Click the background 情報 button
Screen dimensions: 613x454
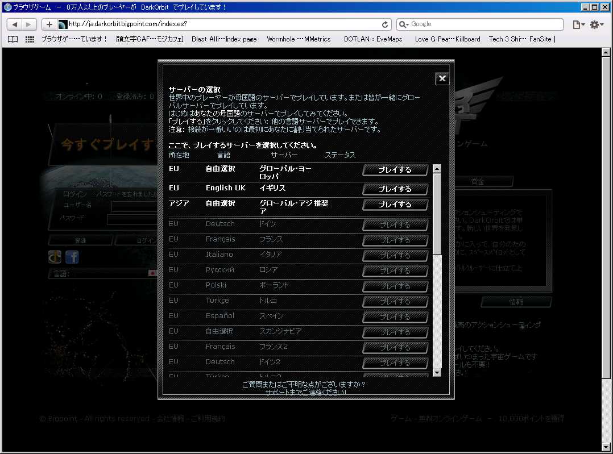(x=516, y=302)
